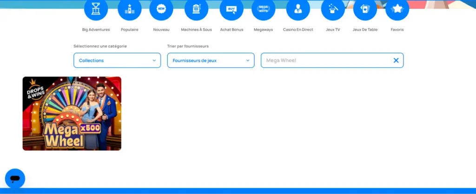476x194 pixels.
Task: Open the Jeux De Table cards icon
Action: click(365, 9)
